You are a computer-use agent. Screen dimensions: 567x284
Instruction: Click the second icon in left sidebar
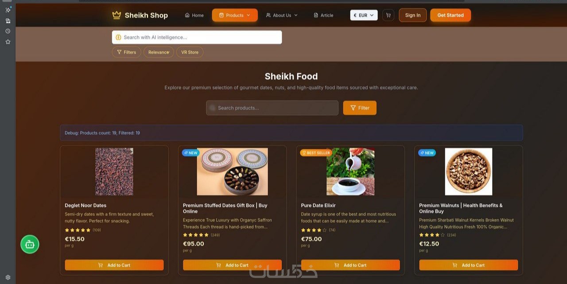[8, 20]
